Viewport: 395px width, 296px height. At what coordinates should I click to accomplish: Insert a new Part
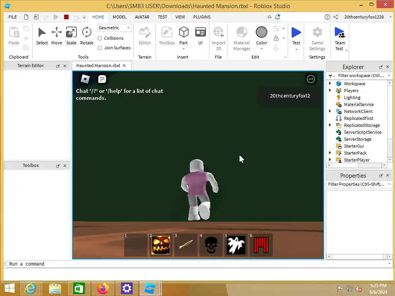tap(184, 33)
